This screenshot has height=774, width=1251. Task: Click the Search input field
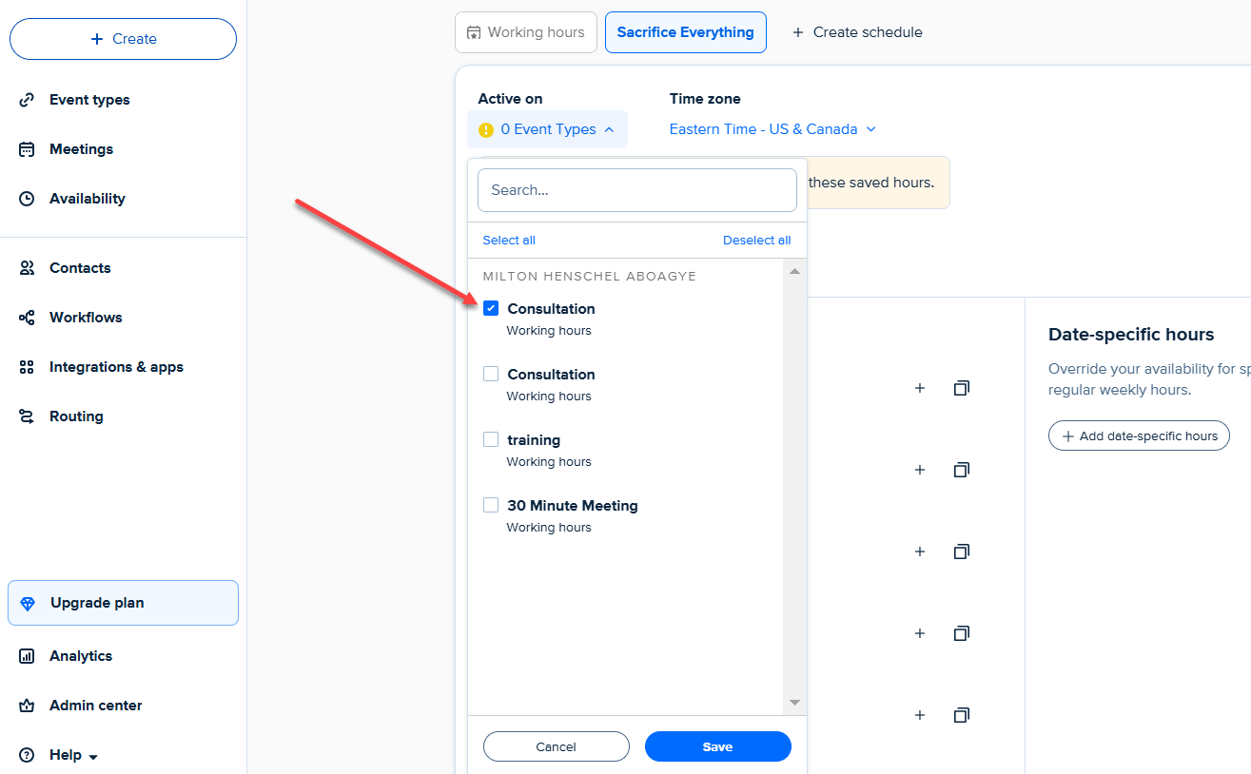[x=636, y=189]
